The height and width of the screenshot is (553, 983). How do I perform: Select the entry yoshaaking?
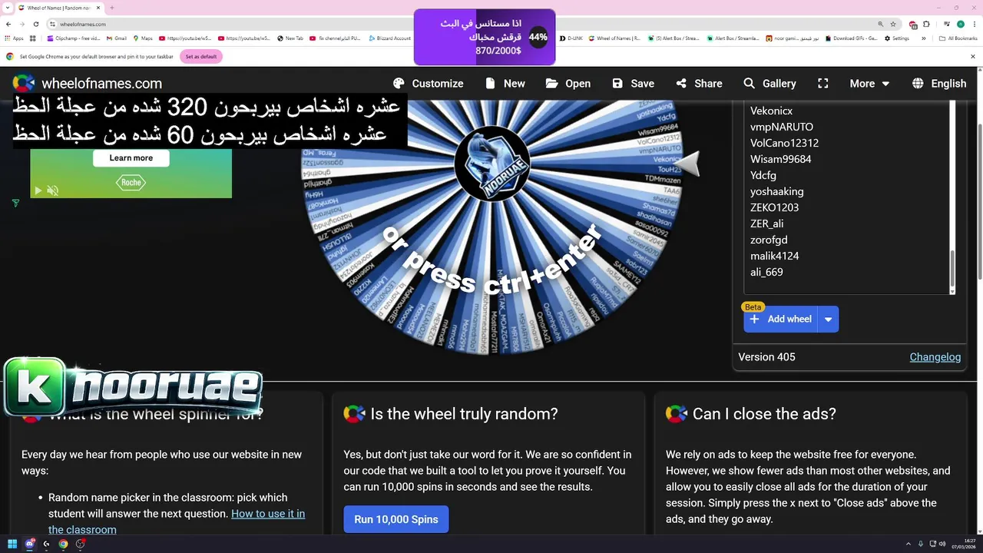(776, 191)
